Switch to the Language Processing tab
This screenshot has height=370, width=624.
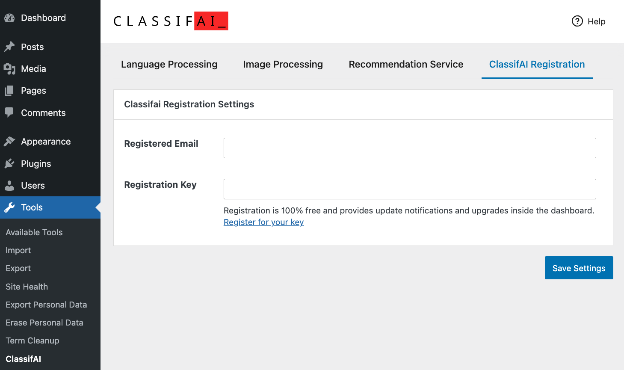point(169,64)
